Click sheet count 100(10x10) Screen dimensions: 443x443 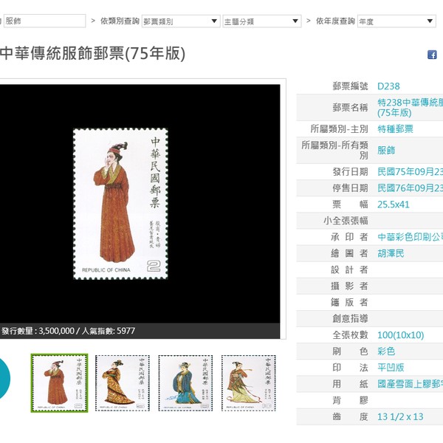(x=401, y=335)
